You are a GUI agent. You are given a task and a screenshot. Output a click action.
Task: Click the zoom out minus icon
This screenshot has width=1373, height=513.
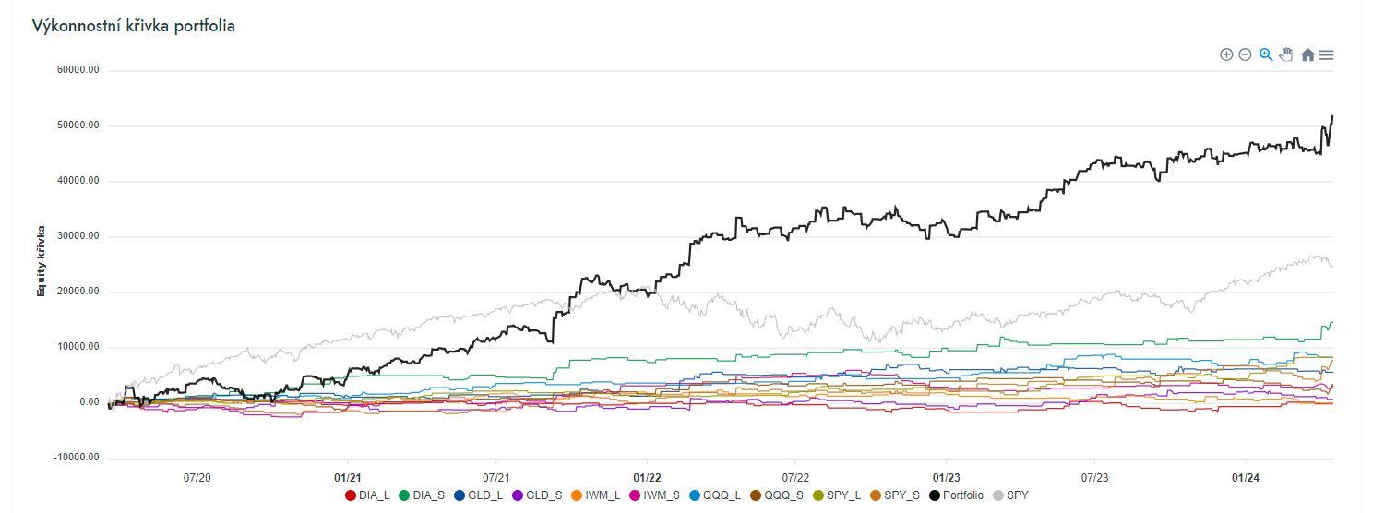click(1245, 55)
